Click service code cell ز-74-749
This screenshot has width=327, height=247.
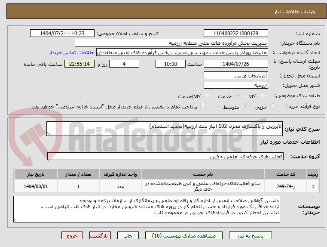click(x=285, y=186)
